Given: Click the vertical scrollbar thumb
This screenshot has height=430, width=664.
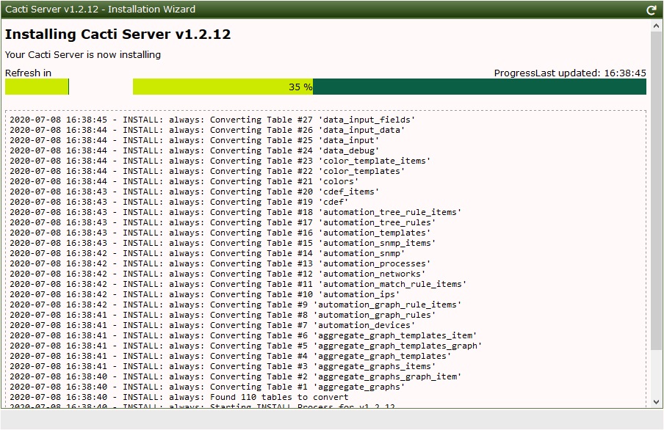Looking at the screenshot, I should (x=656, y=191).
